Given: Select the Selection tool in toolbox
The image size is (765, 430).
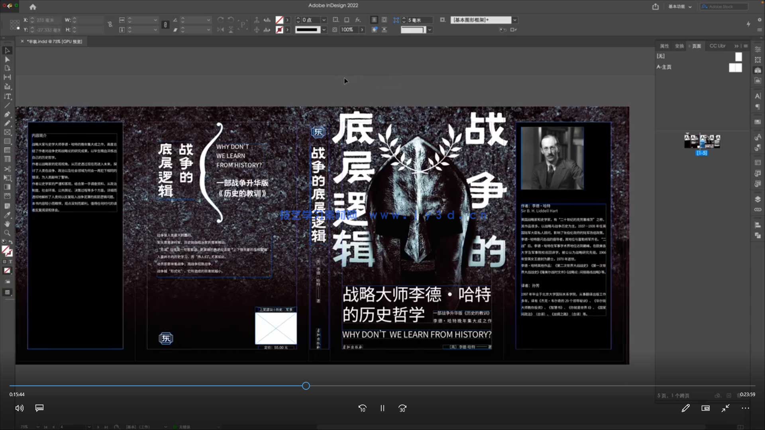Looking at the screenshot, I should click(7, 51).
